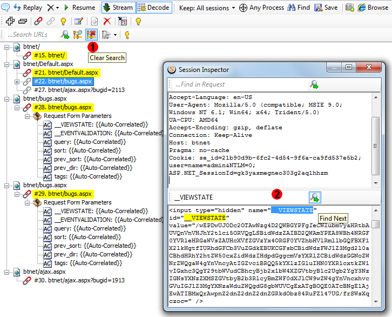Click the collapse-all minus icon
Image resolution: width=392 pixels, height=317 pixels.
click(x=23, y=21)
